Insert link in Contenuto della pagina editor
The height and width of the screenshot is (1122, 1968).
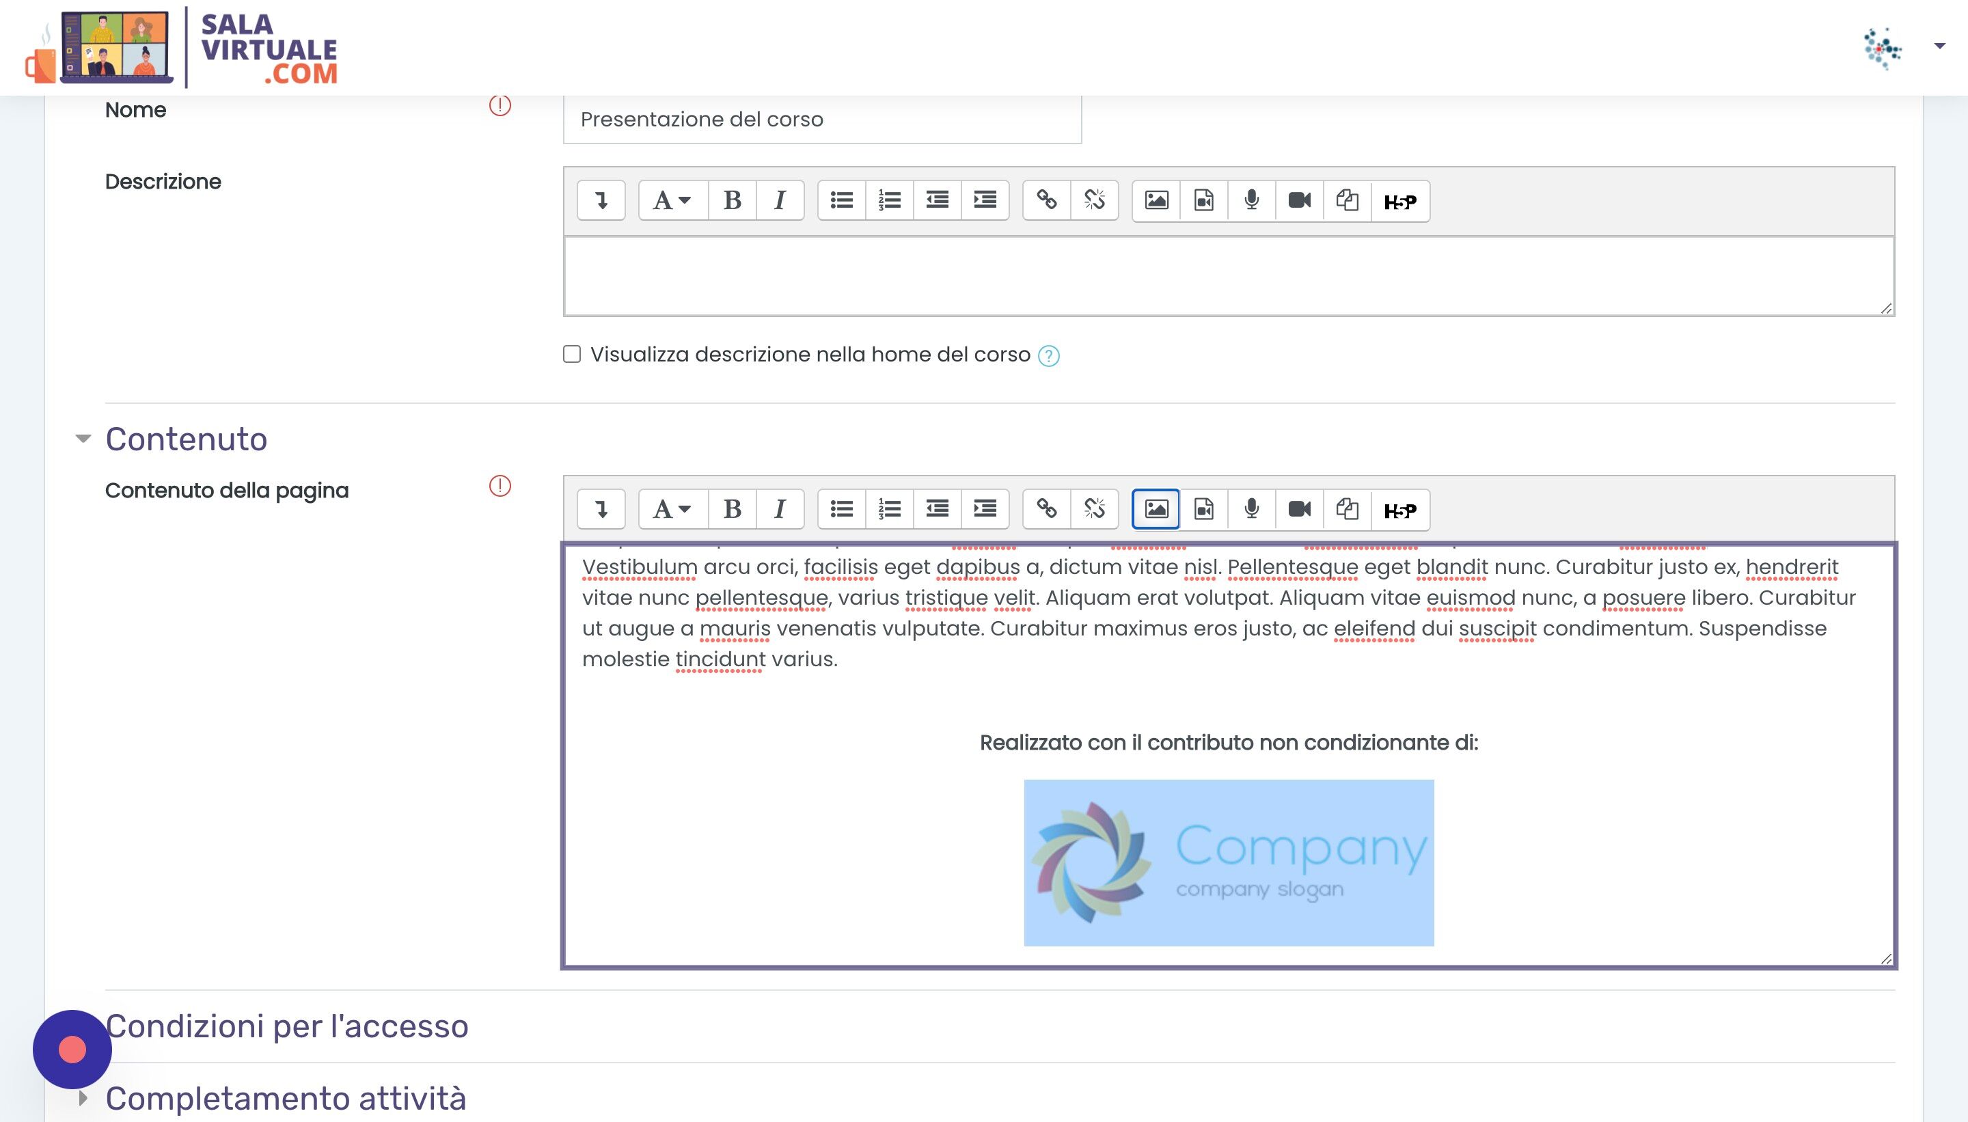1046,508
